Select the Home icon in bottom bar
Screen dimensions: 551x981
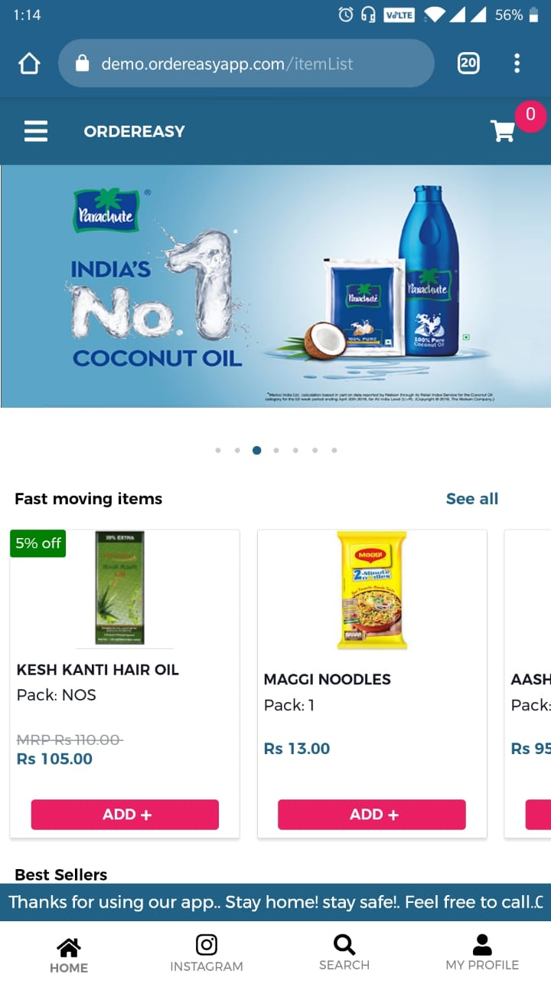click(69, 955)
